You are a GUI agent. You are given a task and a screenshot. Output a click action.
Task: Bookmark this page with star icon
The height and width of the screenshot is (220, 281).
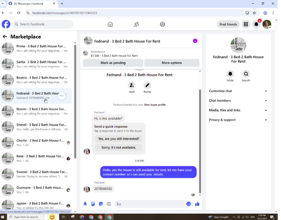(x=254, y=13)
